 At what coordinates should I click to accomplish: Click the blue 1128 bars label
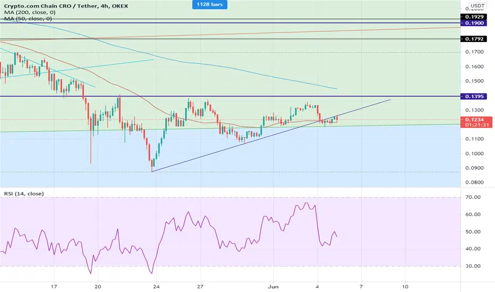(210, 4)
